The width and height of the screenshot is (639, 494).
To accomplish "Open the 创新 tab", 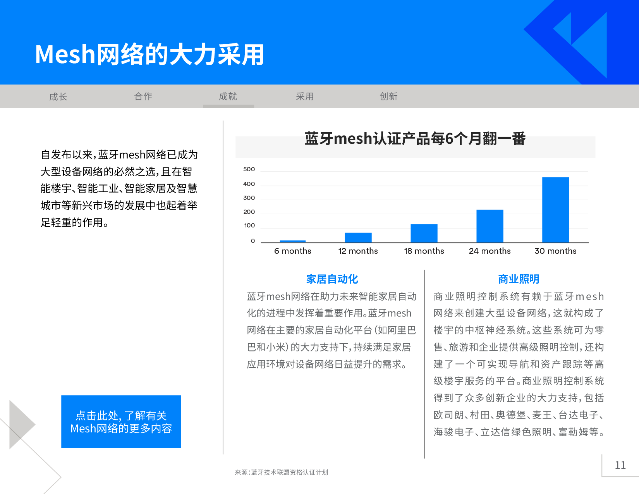I will 388,96.
